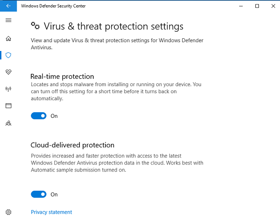Viewport: 280px width, 222px height.
Task: Click the On label beside Real-time toggle
Action: [54, 116]
